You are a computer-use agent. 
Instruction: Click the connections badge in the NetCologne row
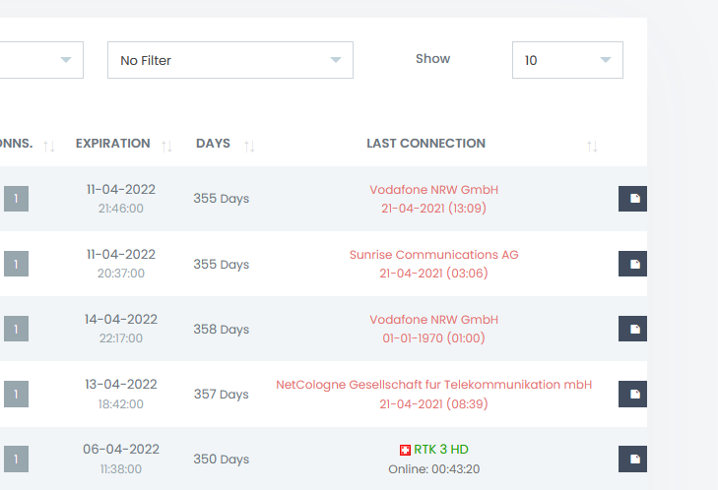(16, 394)
